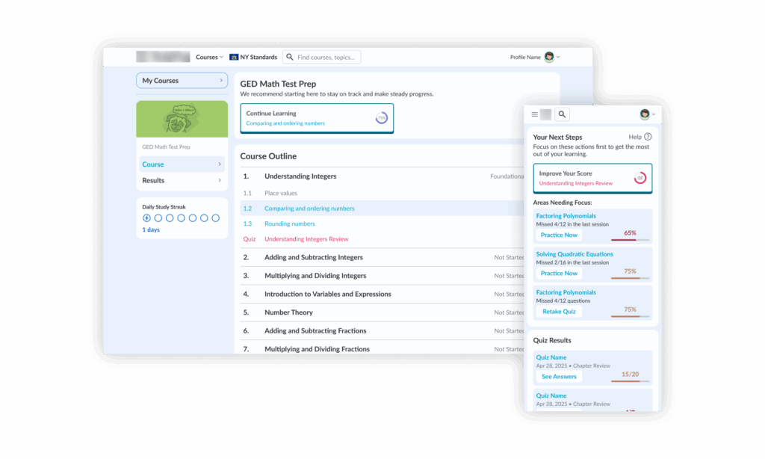The image size is (765, 459).
Task: Click the Retake Quiz button
Action: point(559,311)
